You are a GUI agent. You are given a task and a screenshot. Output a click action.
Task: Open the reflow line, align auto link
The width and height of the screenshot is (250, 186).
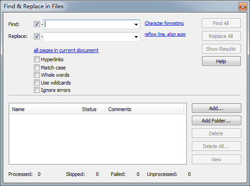click(x=165, y=34)
